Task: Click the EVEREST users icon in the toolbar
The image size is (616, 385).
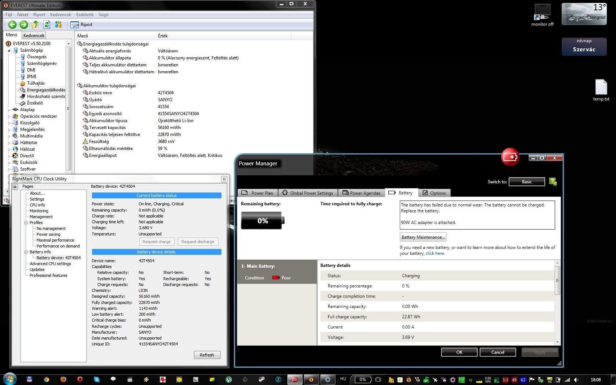Action: (x=58, y=25)
